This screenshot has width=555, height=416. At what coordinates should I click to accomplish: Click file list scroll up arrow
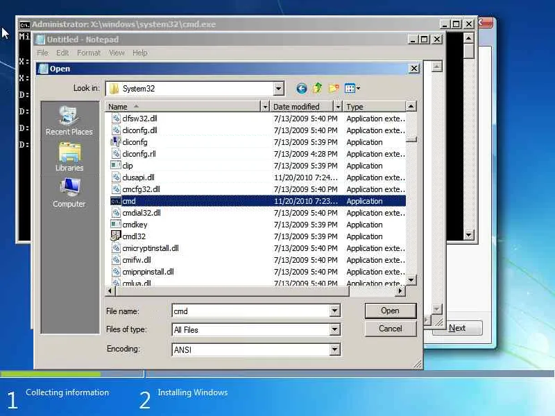click(411, 106)
